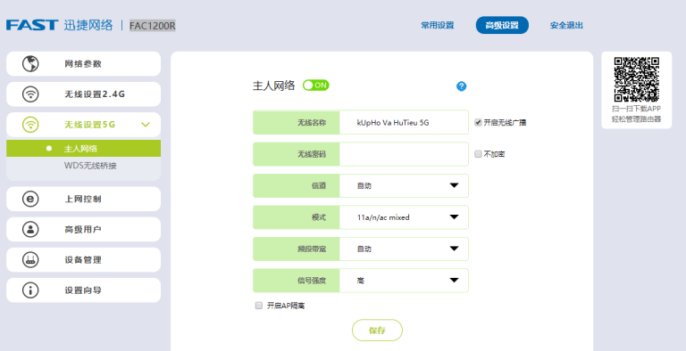
Task: Check the 不加密 checkbox
Action: [x=478, y=154]
